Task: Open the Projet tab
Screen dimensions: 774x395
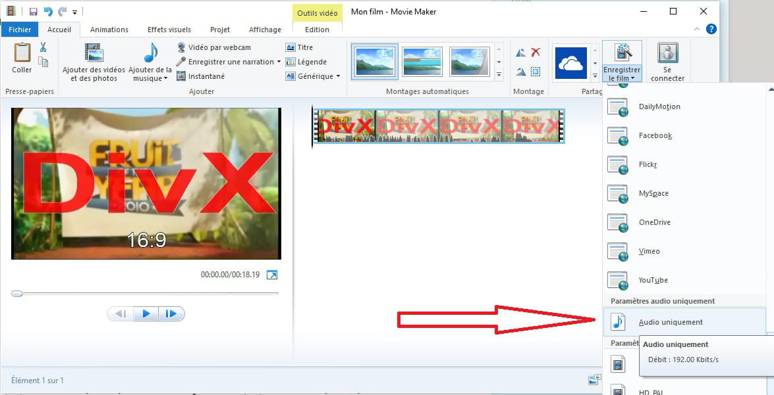Action: coord(220,30)
